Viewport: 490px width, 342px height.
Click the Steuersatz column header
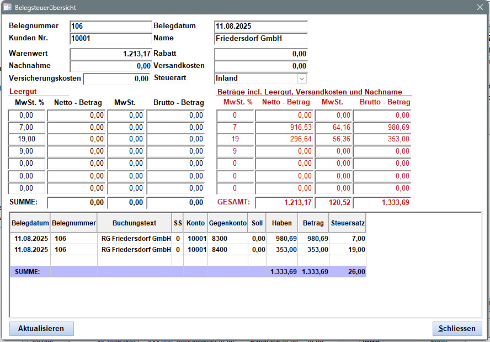click(348, 223)
